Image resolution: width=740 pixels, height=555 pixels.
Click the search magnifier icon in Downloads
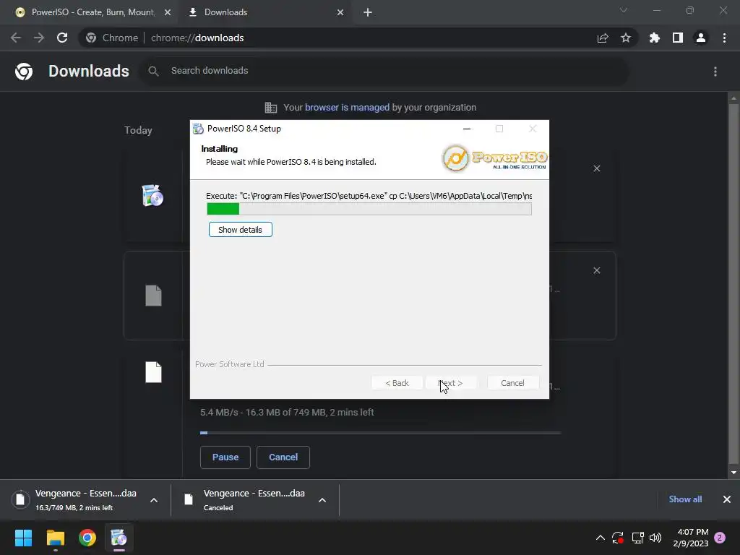click(x=153, y=71)
